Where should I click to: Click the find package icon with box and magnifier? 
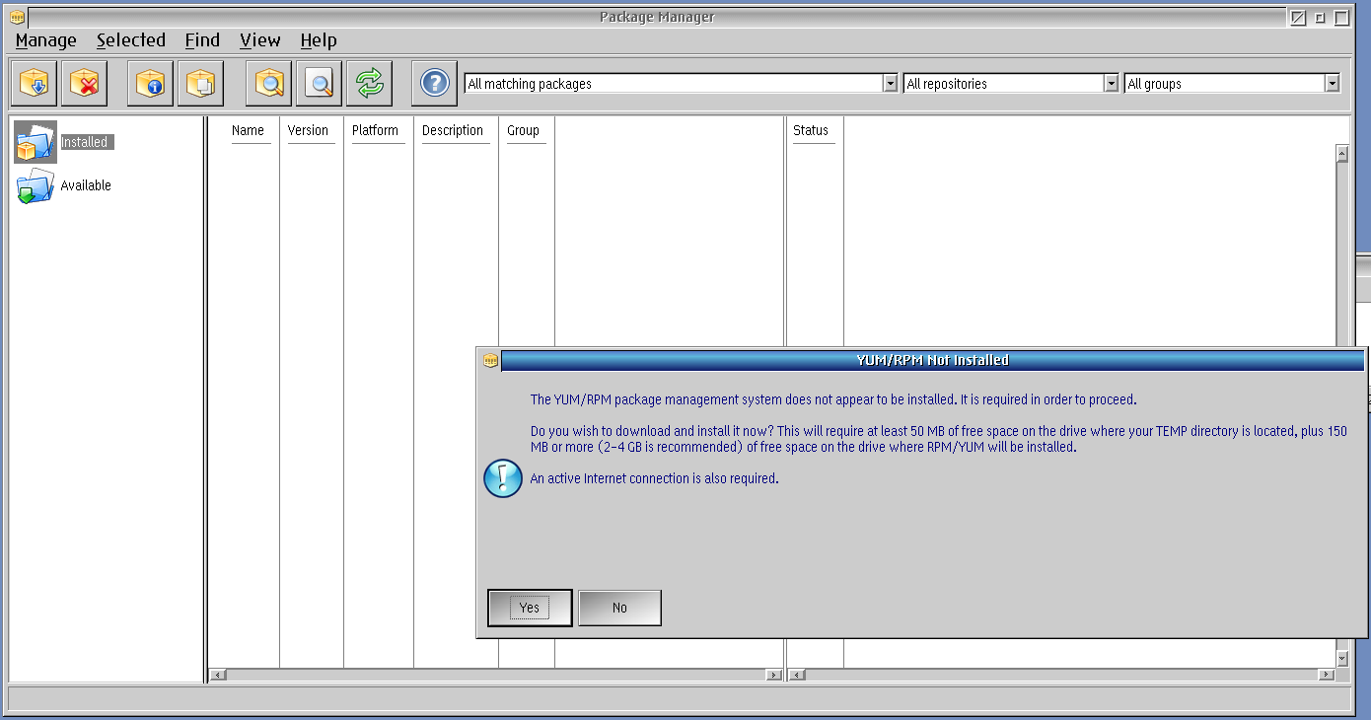coord(268,83)
